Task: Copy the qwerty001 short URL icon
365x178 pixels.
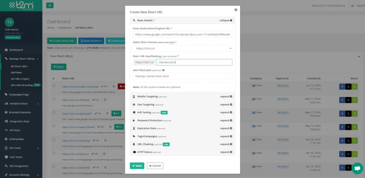Action: 107,113
